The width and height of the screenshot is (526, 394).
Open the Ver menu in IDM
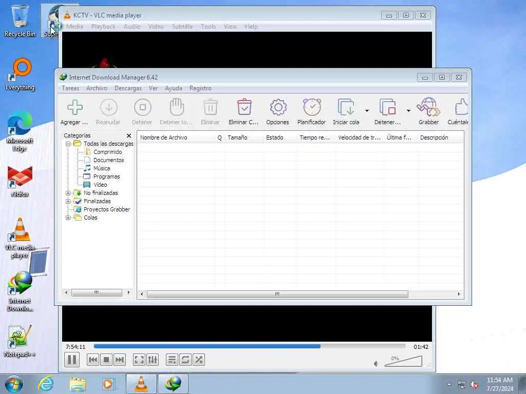click(153, 88)
